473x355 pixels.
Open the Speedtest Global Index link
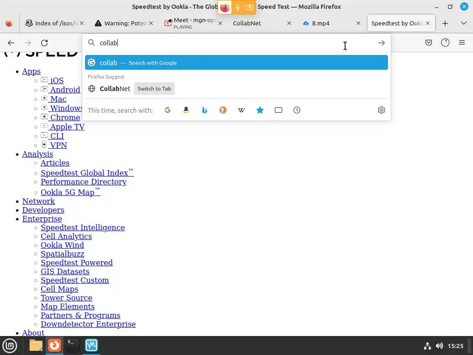[x=87, y=173]
